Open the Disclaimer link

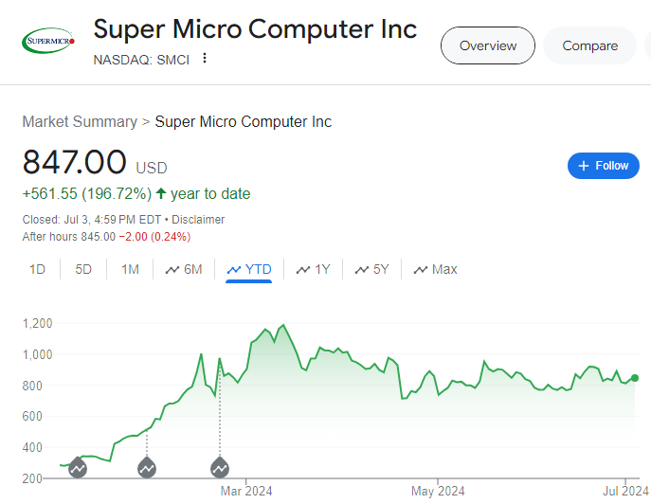click(198, 219)
